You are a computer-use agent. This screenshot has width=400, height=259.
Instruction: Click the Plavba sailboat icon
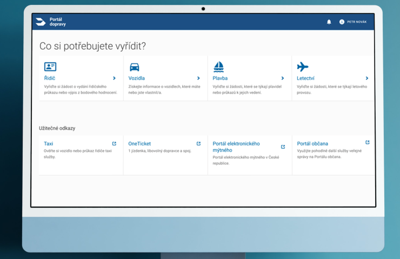pos(218,67)
